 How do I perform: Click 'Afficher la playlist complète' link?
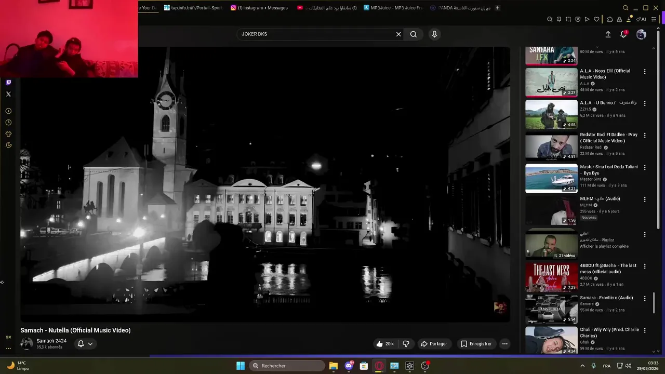tap(604, 246)
